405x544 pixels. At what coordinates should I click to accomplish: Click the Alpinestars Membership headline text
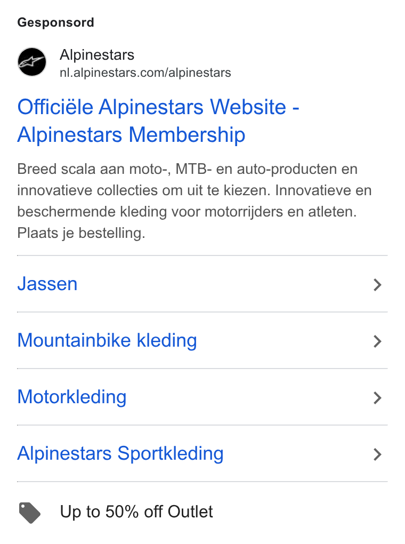[x=132, y=134]
